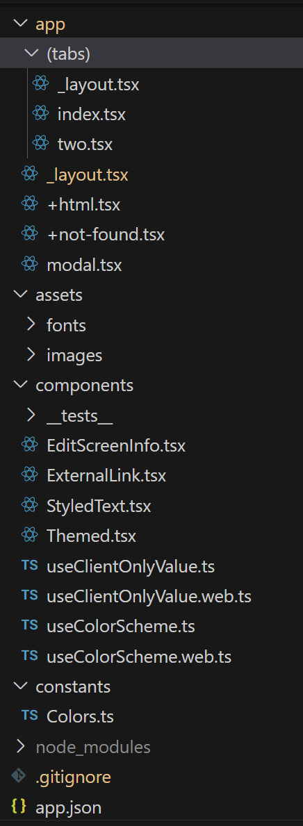Collapse the app folder chevron
The width and height of the screenshot is (303, 826).
coord(21,23)
